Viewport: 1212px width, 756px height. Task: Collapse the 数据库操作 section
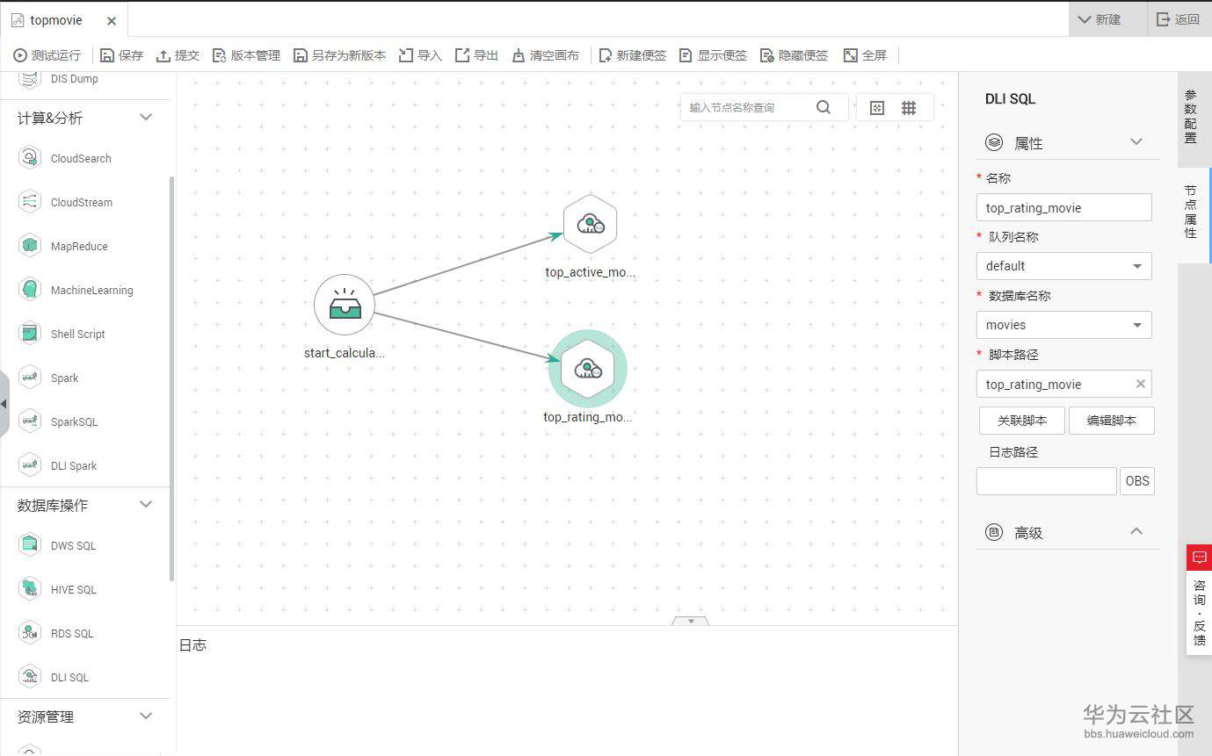(146, 504)
